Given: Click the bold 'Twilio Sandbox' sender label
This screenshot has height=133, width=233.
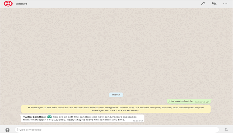Looking at the screenshot, I should pos(34,117).
